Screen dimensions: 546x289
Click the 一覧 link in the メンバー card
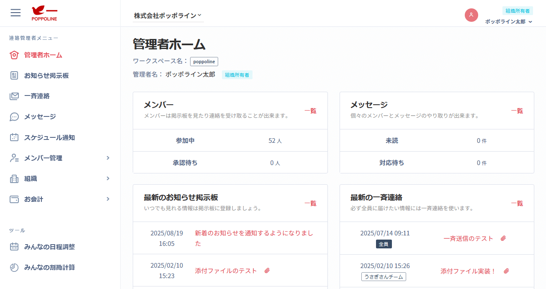point(311,111)
